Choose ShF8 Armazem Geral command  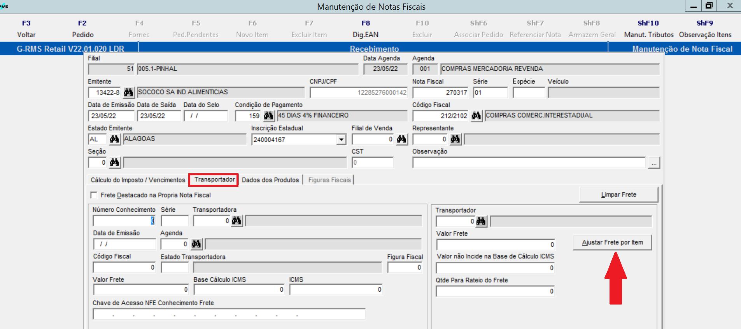(592, 29)
